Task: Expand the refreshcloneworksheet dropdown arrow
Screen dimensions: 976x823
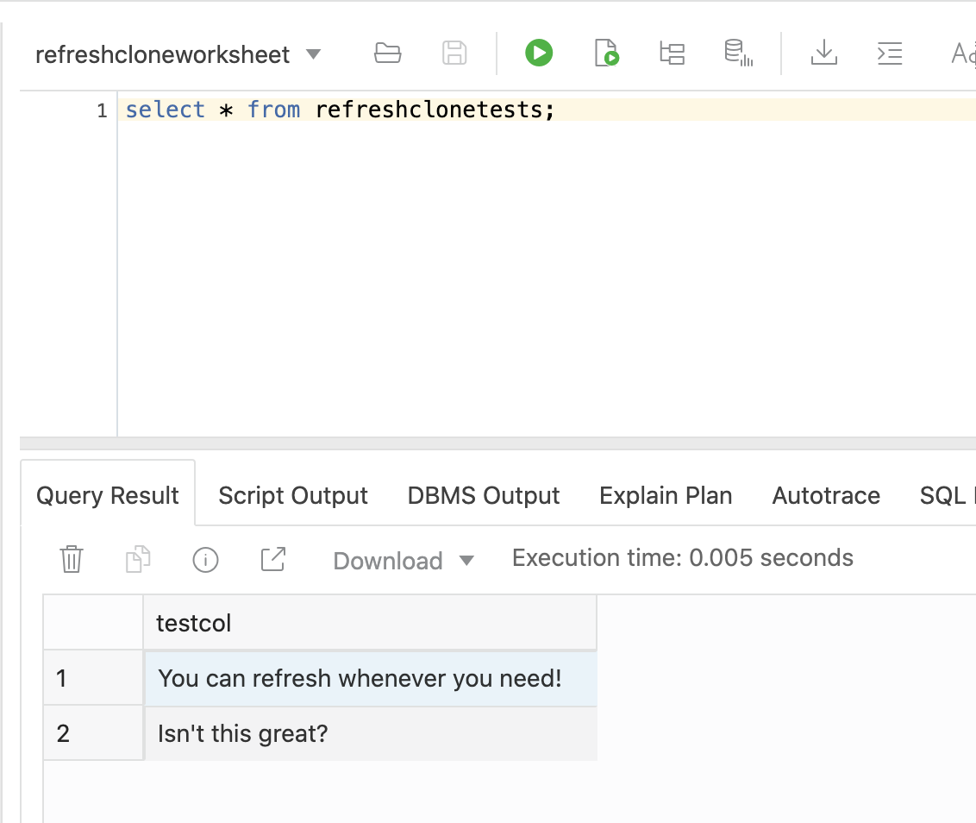Action: (x=314, y=54)
